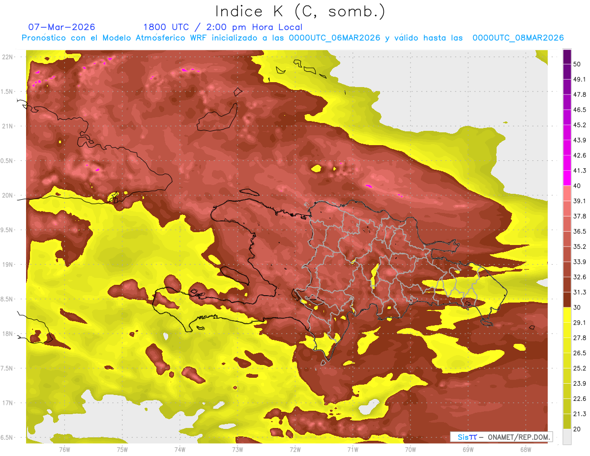
Task: Click the "1.5N" latitude label
Action: [7, 91]
